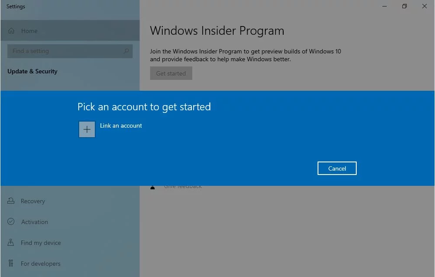Select the 'Update & Security' section heading
Screen dimensions: 435x277
[33, 72]
